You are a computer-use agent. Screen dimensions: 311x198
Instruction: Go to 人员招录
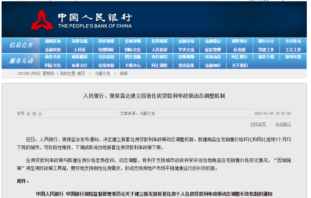159,50
